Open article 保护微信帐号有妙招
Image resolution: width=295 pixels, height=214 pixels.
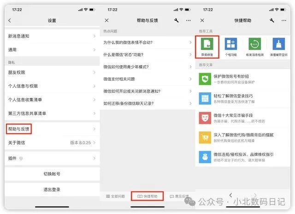(x=243, y=79)
